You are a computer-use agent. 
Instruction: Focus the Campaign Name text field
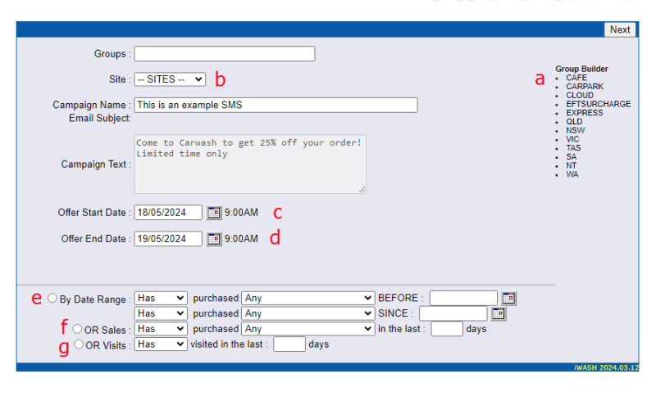click(x=276, y=105)
